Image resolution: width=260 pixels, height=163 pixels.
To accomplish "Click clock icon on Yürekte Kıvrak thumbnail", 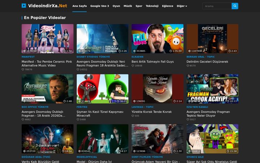I will coord(174,101).
